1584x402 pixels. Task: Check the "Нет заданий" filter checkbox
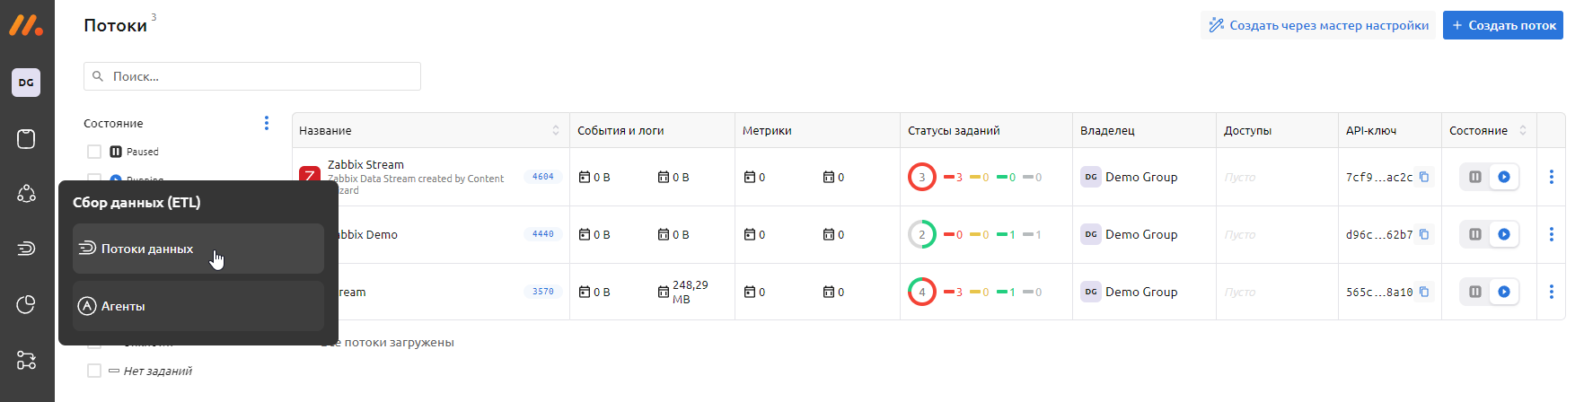click(94, 371)
